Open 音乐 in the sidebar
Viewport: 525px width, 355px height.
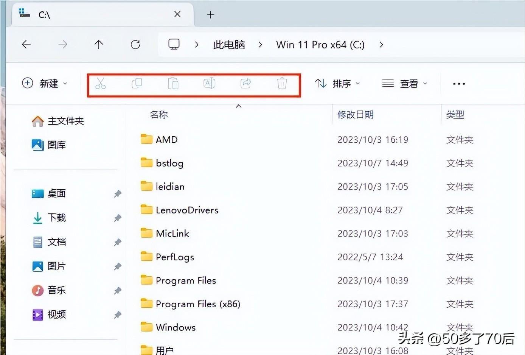tap(48, 290)
